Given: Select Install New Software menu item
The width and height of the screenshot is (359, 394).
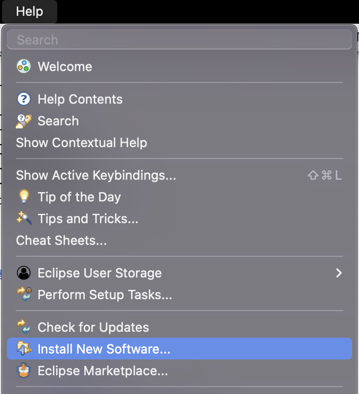Looking at the screenshot, I should click(104, 349).
